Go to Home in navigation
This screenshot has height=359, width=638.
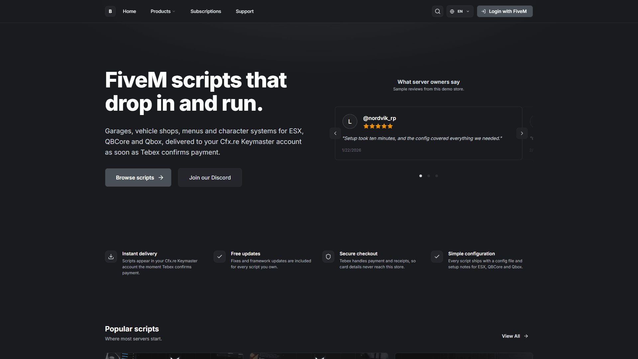(129, 11)
